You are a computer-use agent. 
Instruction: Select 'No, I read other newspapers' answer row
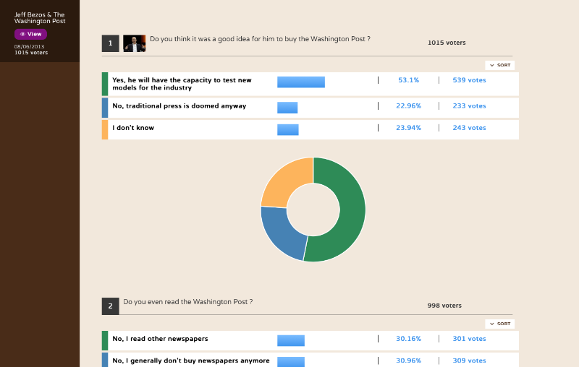[310, 340]
